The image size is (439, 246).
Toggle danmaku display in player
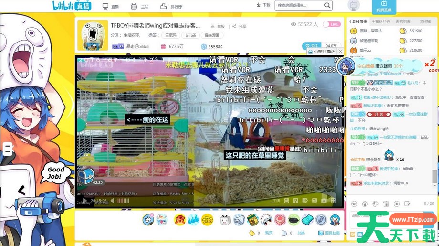[314, 201]
